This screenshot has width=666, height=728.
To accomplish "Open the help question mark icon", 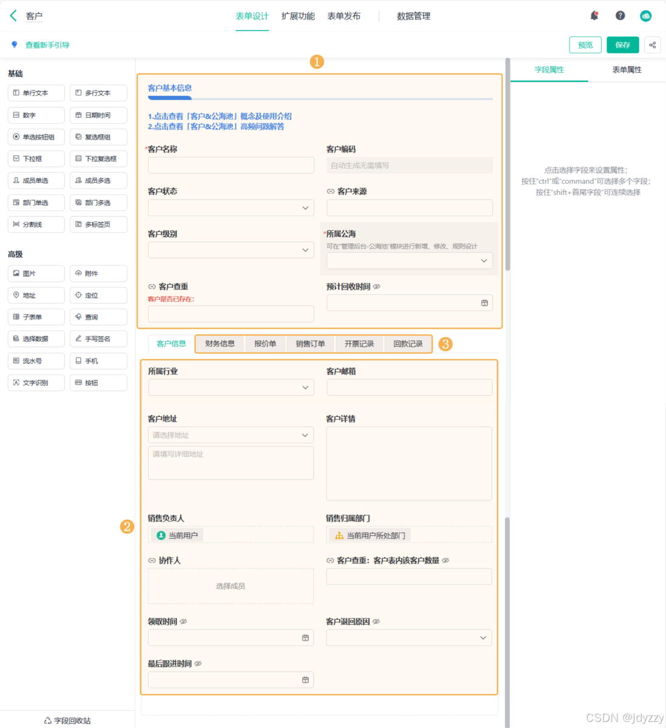I will coord(620,16).
